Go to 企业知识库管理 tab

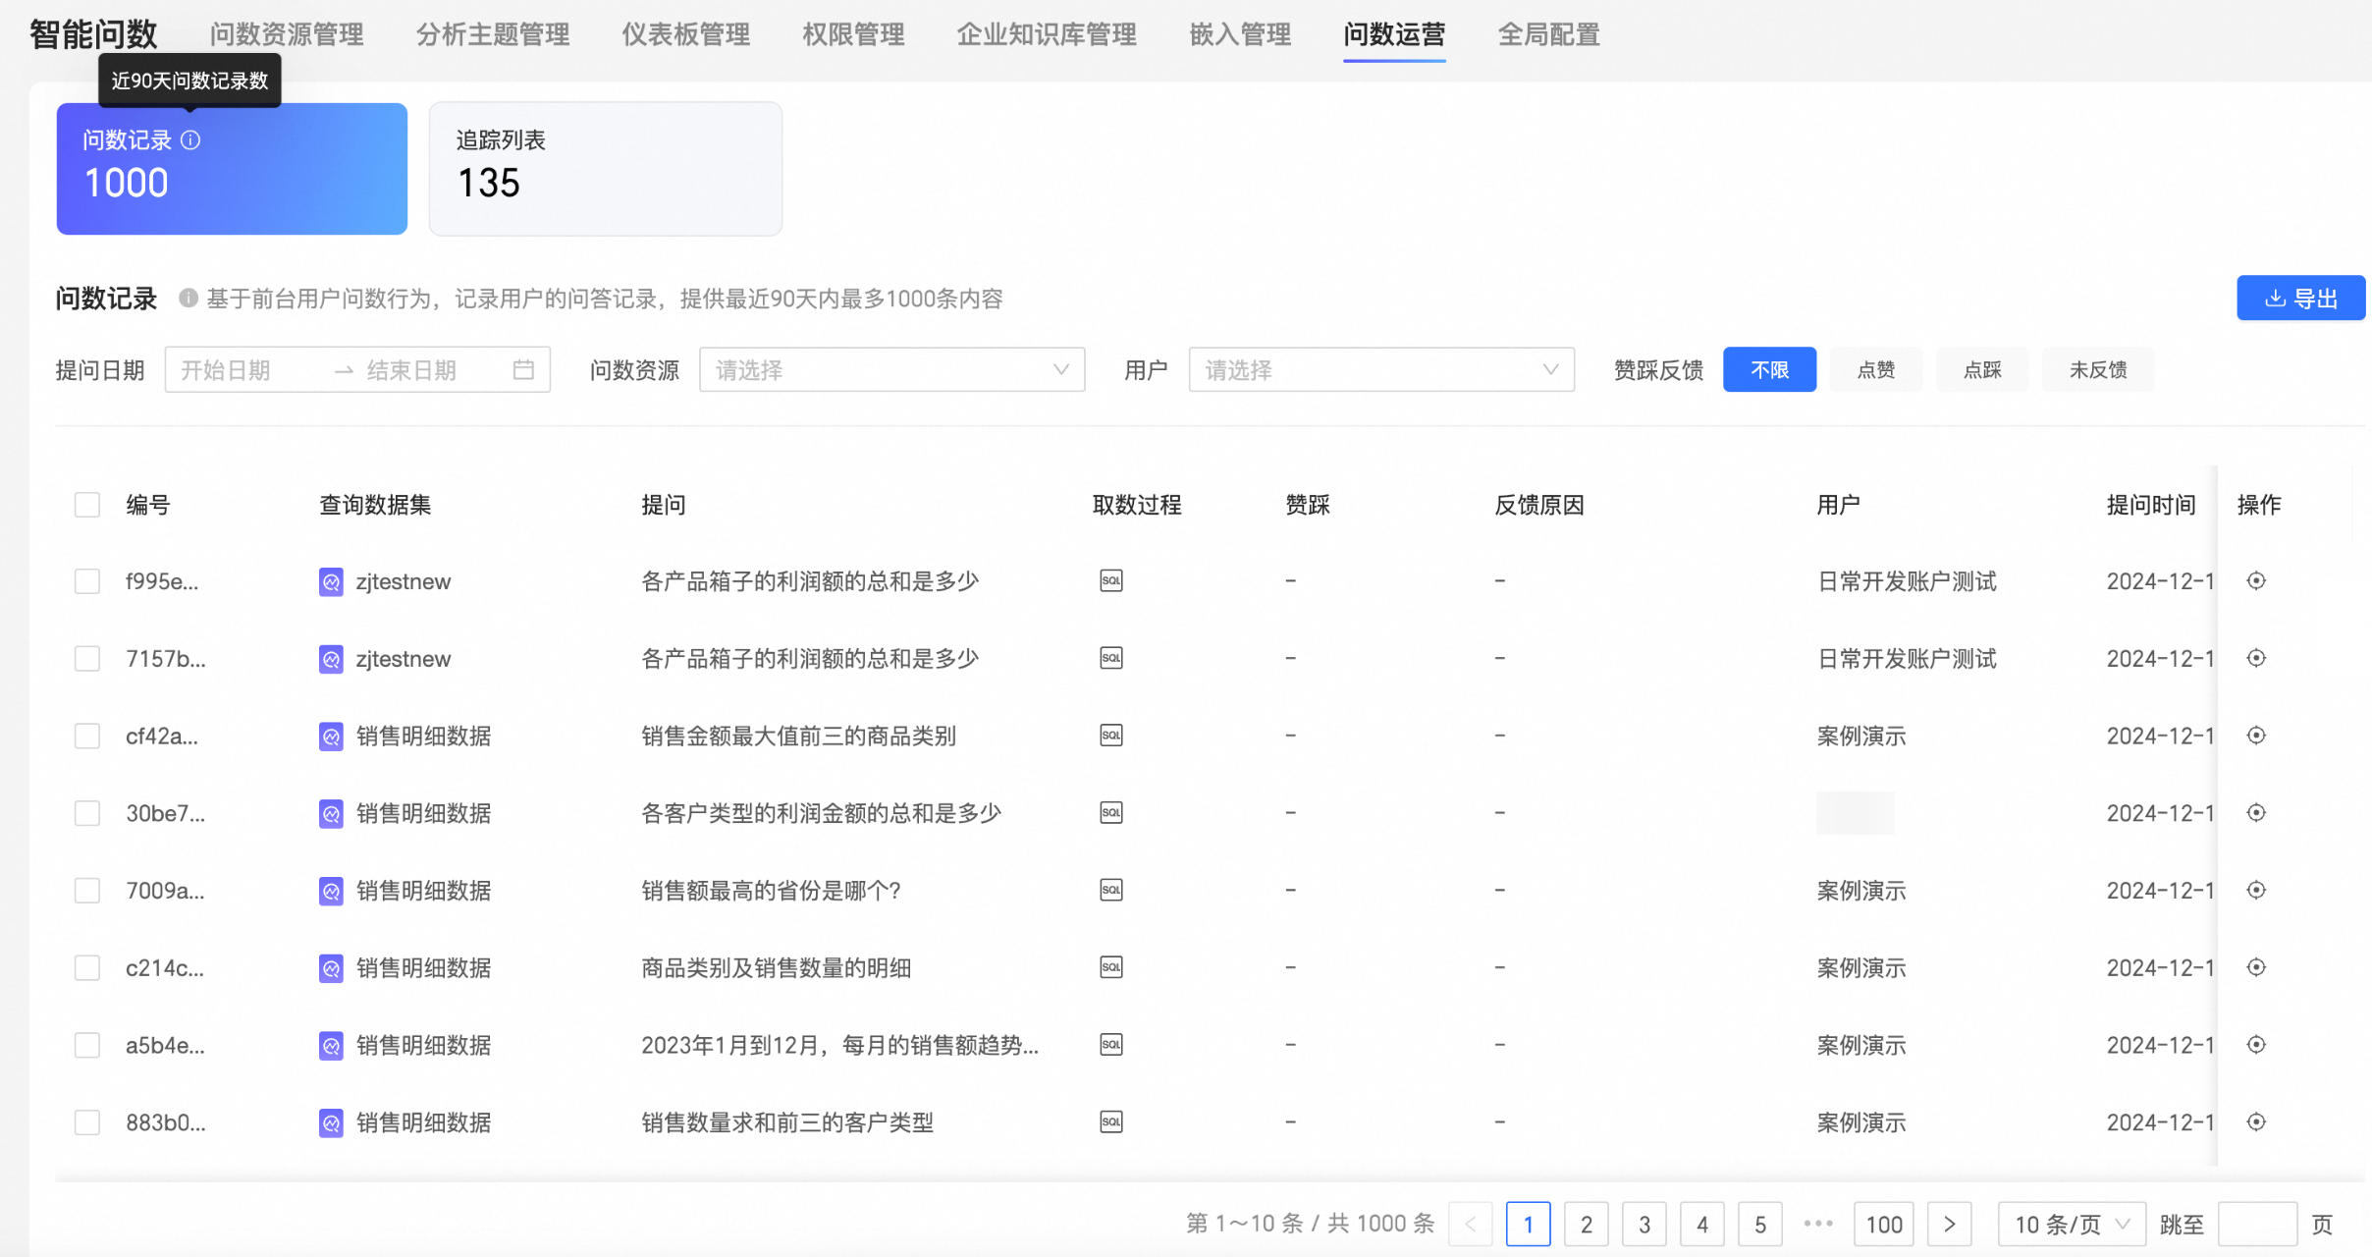(1047, 35)
